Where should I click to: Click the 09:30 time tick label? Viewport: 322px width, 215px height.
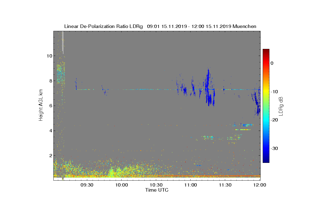coord(87,185)
